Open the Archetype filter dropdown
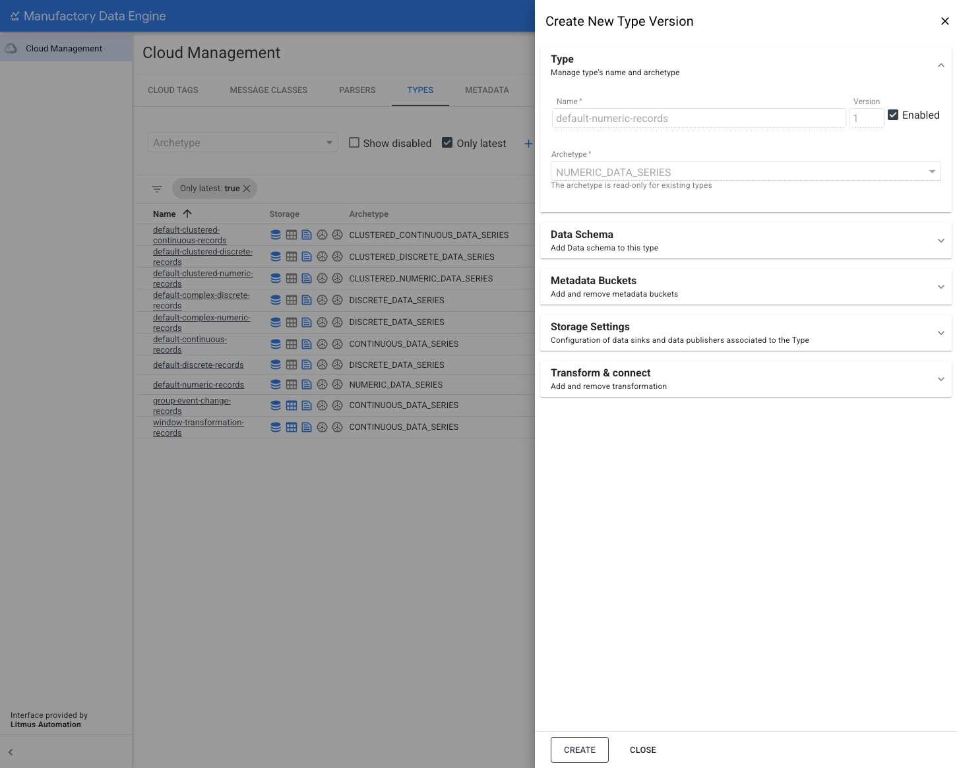Screen dimensions: 957x768 [243, 143]
